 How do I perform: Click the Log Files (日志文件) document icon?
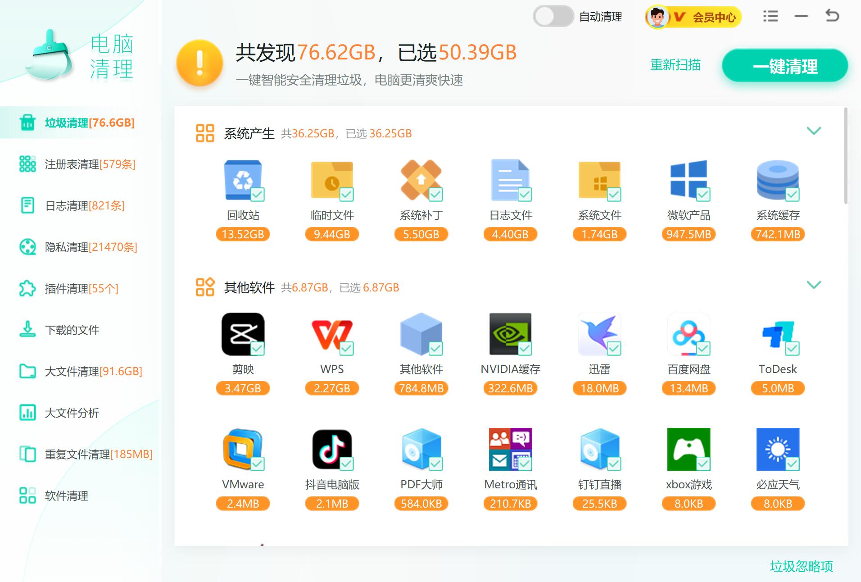[510, 180]
